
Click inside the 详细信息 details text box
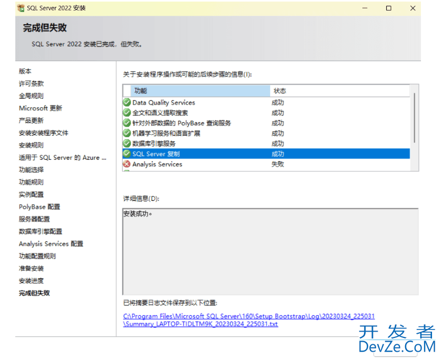click(x=271, y=251)
